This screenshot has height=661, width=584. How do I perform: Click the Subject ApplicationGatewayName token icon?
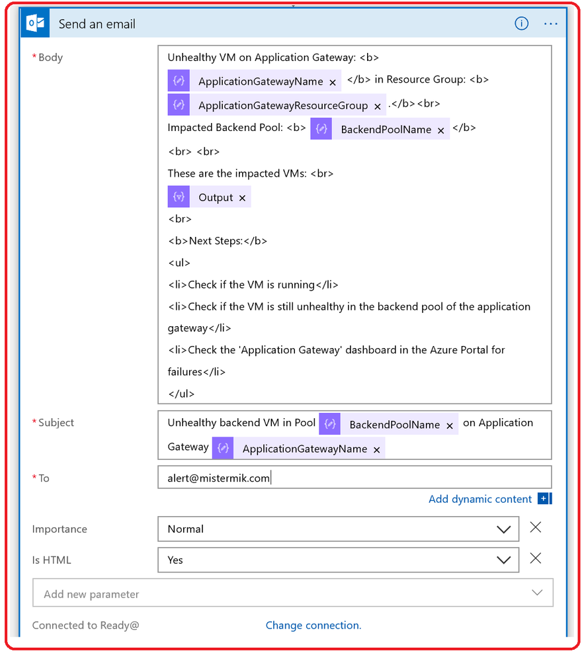(223, 448)
